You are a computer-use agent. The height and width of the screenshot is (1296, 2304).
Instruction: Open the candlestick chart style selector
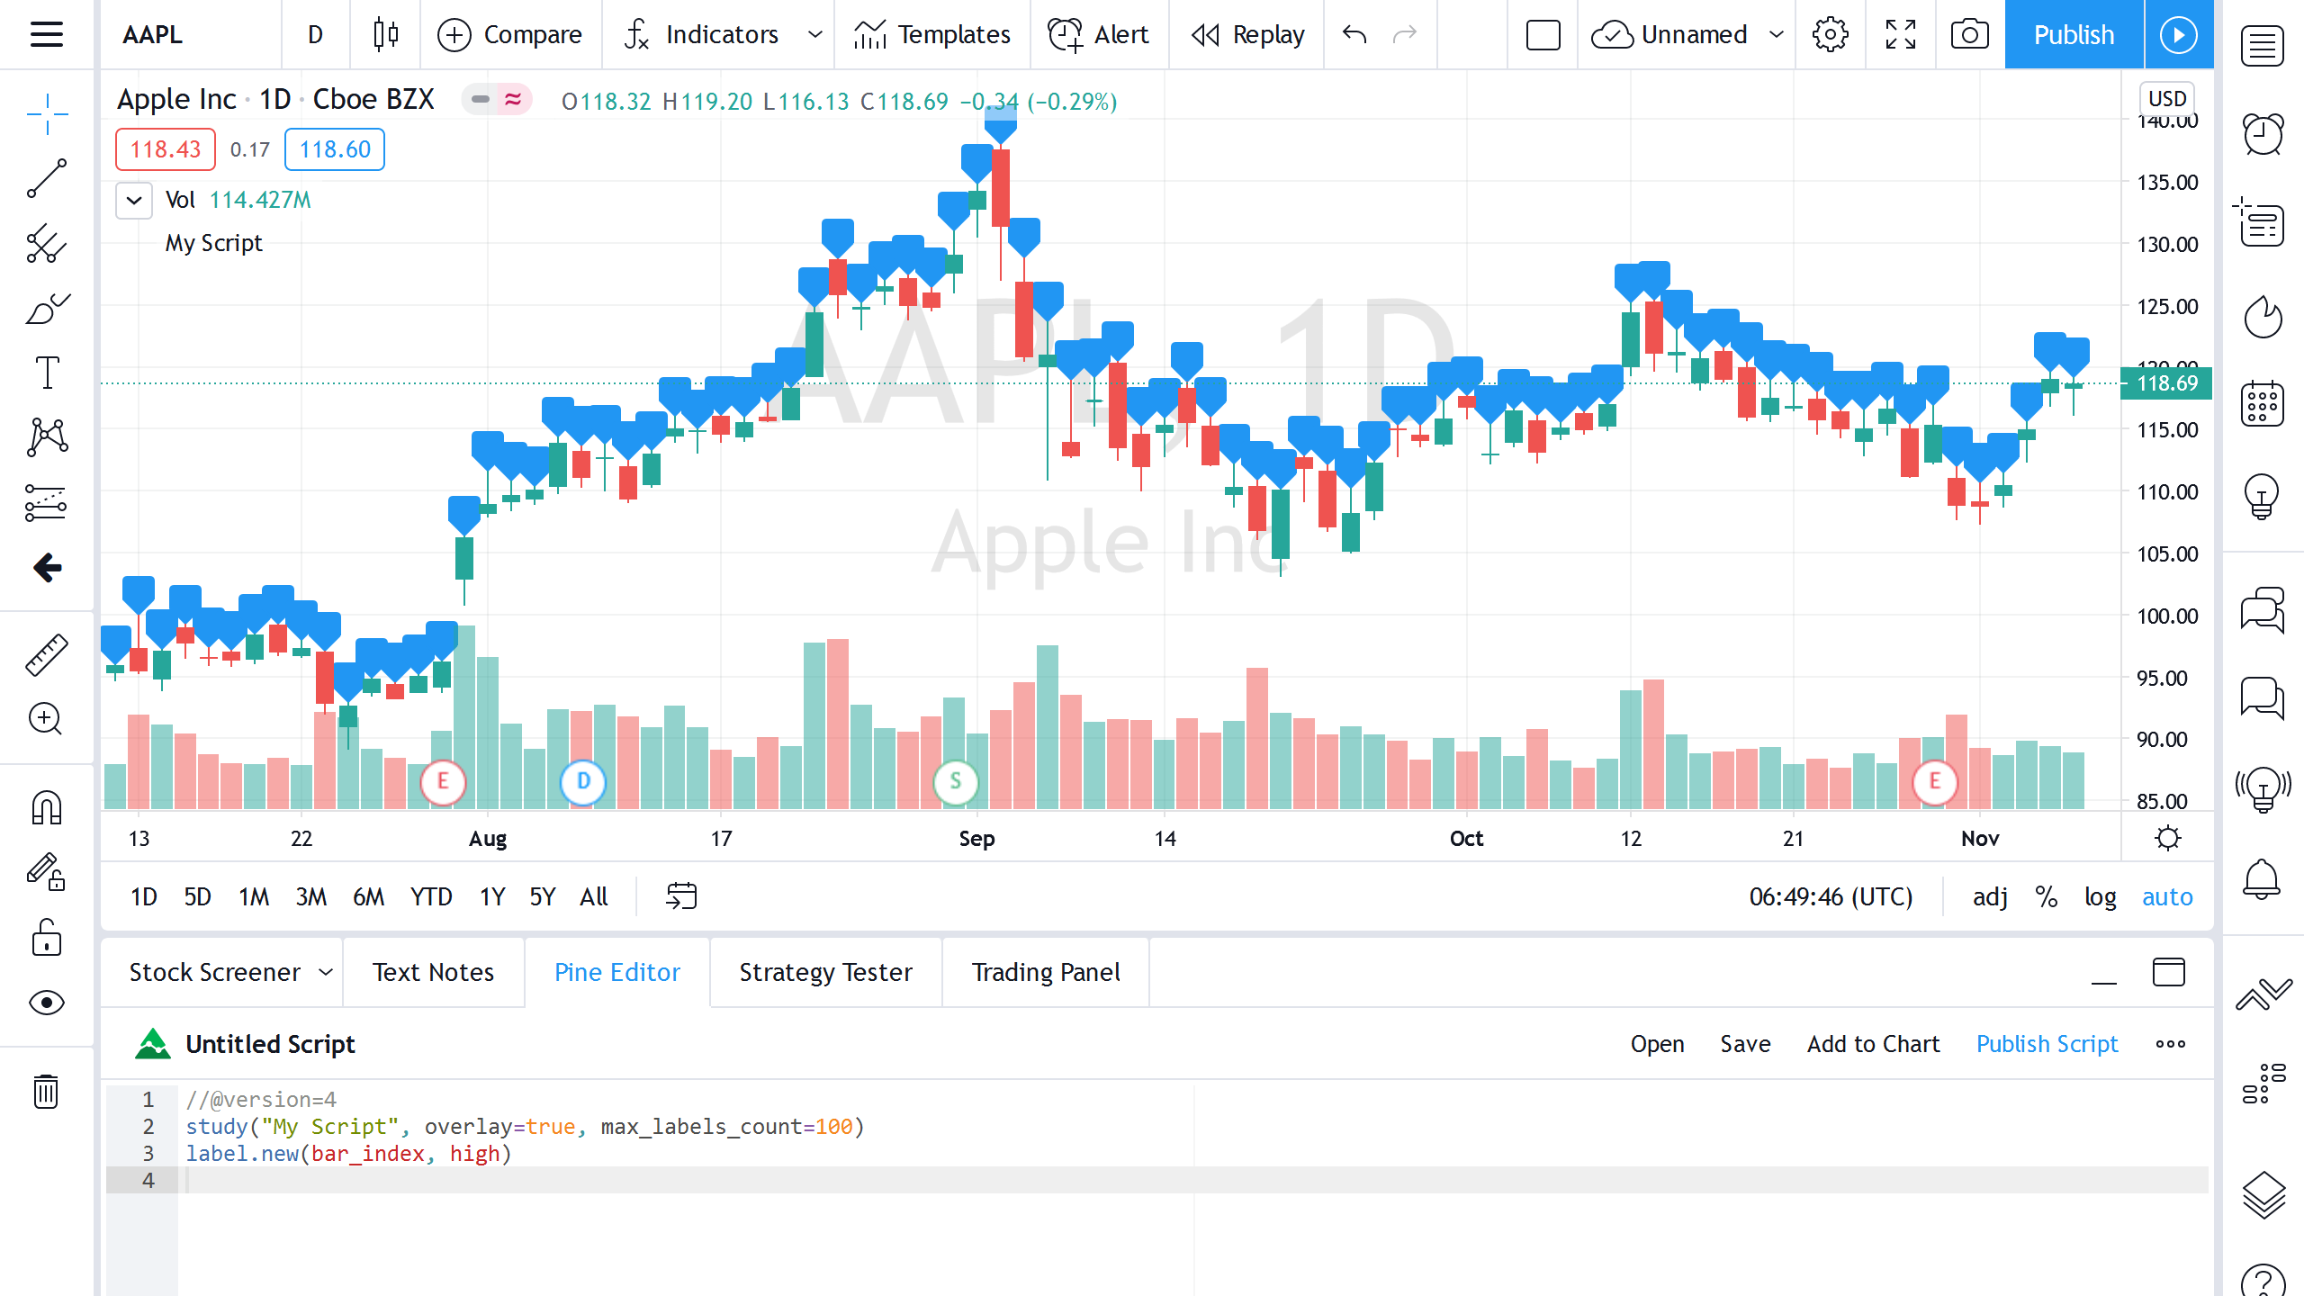[385, 34]
